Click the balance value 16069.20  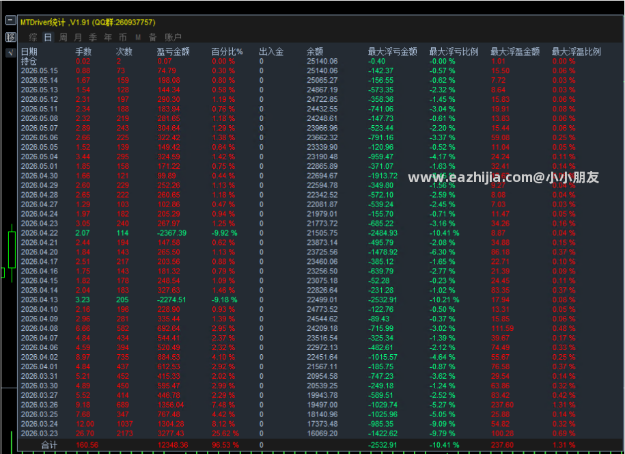(x=322, y=433)
